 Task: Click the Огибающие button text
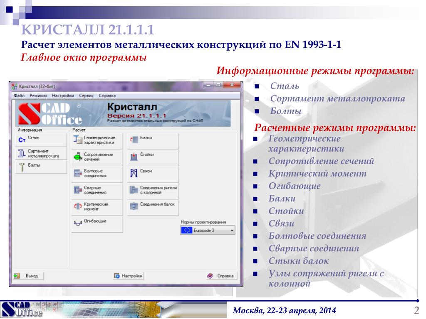95,221
